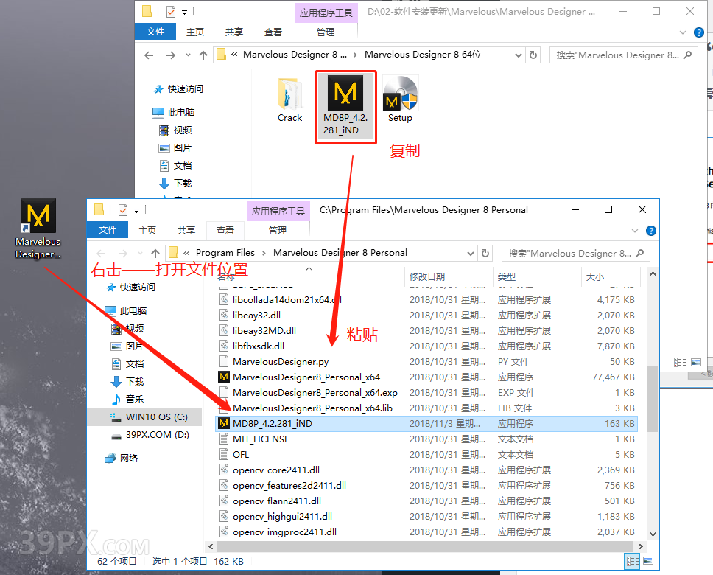Image resolution: width=713 pixels, height=575 pixels.
Task: Switch back window to large icons view
Action: (x=696, y=363)
